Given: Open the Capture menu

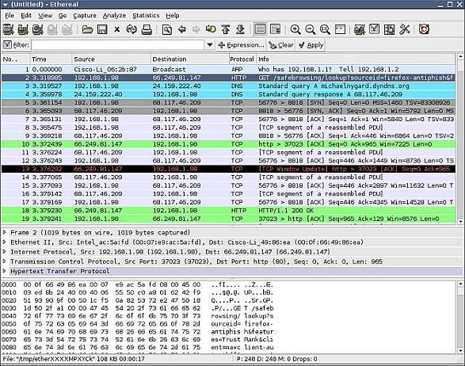Looking at the screenshot, I should pos(85,15).
